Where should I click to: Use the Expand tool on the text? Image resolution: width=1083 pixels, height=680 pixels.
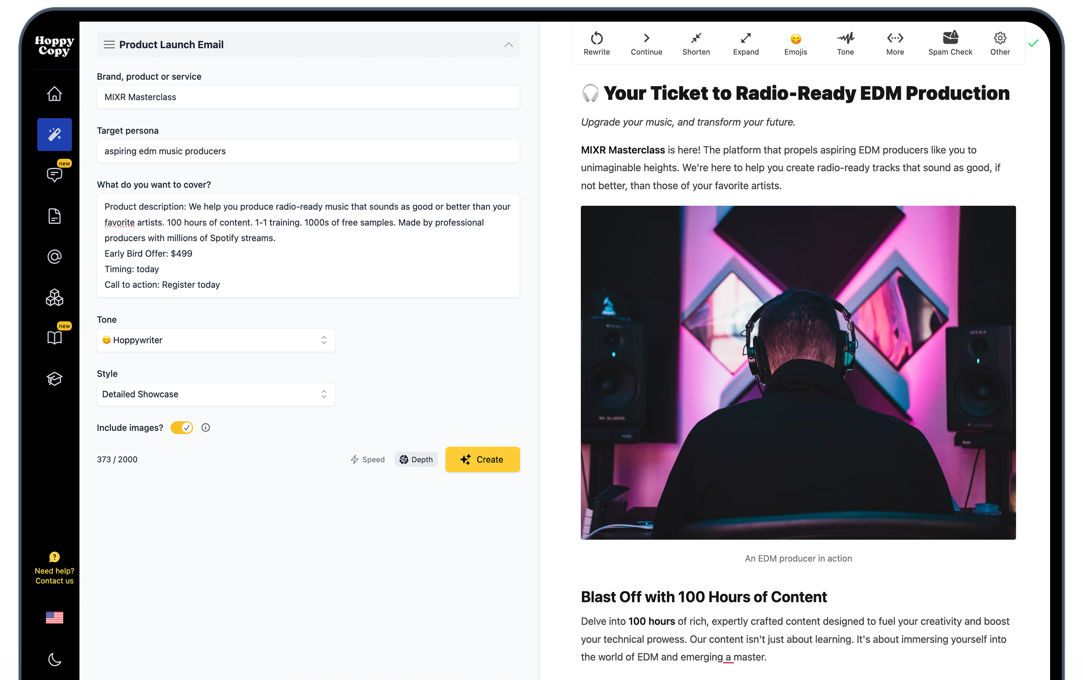pyautogui.click(x=745, y=43)
